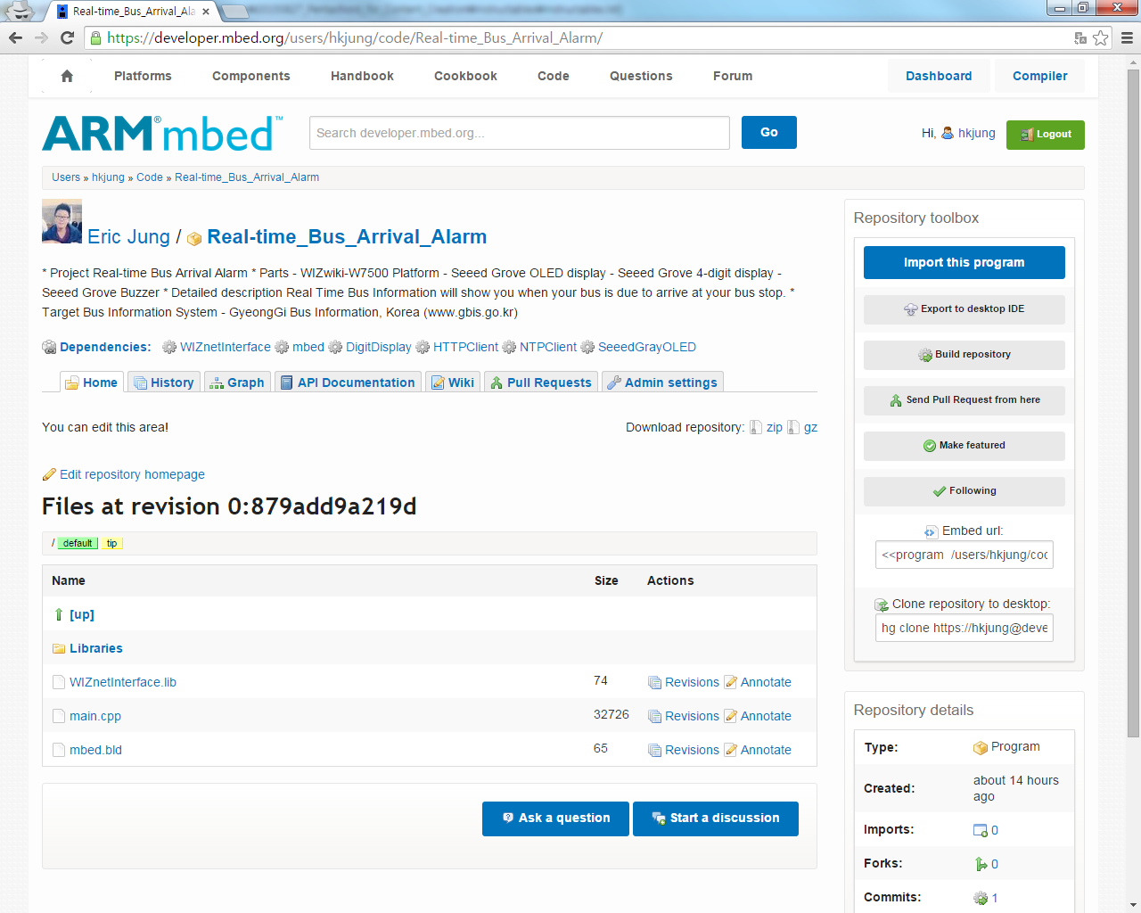Click the green Logout button
Image resolution: width=1141 pixels, height=913 pixels.
[x=1046, y=135]
